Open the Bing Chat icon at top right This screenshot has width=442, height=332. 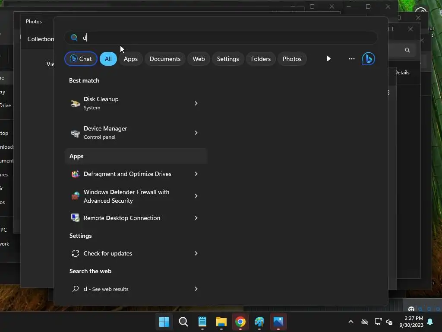[368, 59]
